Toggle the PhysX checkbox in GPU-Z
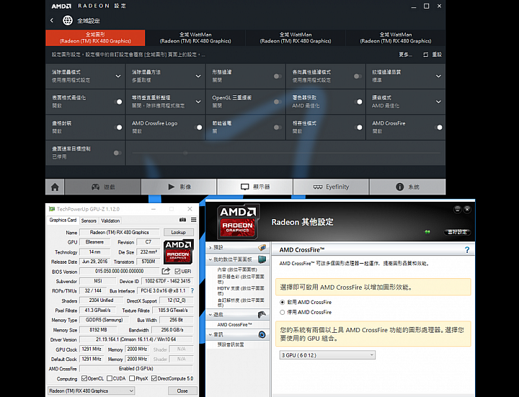 tap(132, 378)
